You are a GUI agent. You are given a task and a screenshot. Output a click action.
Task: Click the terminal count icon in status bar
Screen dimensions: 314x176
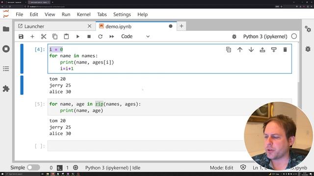(60, 168)
